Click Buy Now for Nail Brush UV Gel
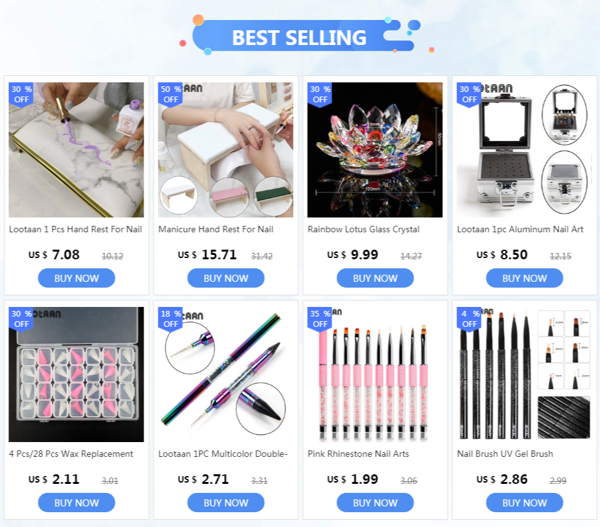Viewport: 600px width, 527px height. [x=525, y=503]
